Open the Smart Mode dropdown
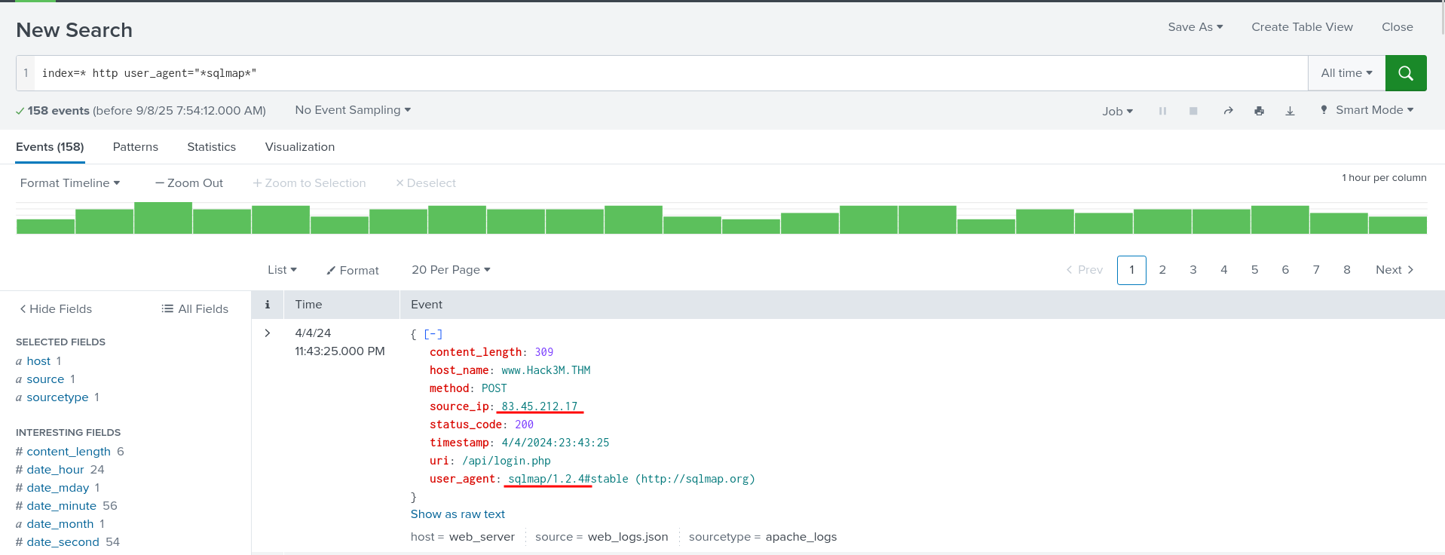Screen dimensions: 1445x555 1367,110
